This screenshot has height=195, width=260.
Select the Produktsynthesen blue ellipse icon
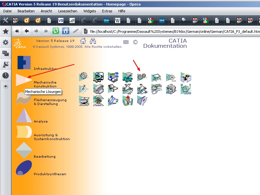pos(24,168)
